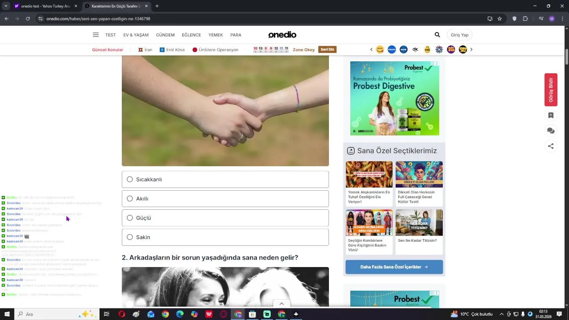This screenshot has width=569, height=320.
Task: Click the handshake question image
Action: tap(225, 111)
